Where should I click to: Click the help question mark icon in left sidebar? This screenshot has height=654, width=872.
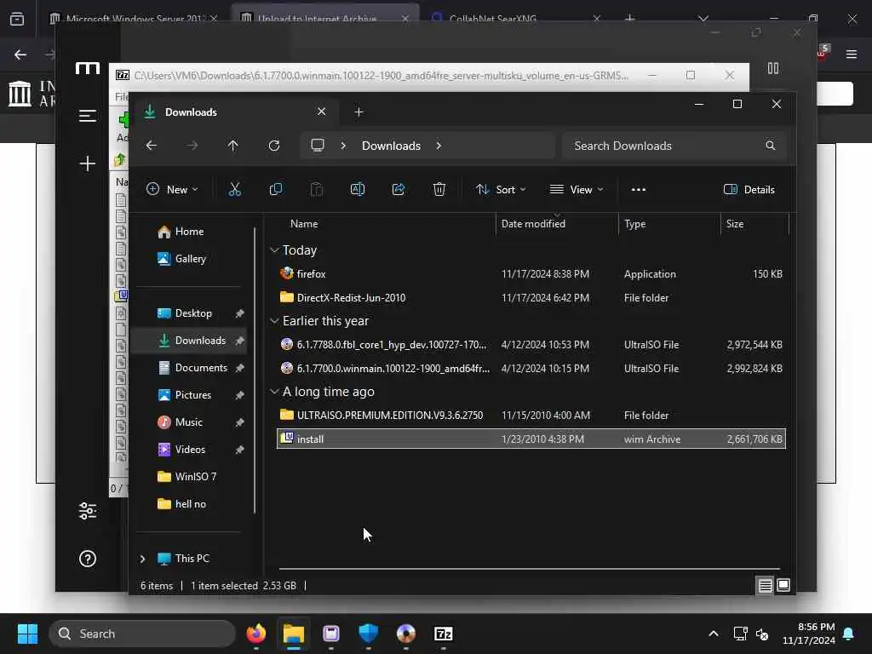coord(88,559)
